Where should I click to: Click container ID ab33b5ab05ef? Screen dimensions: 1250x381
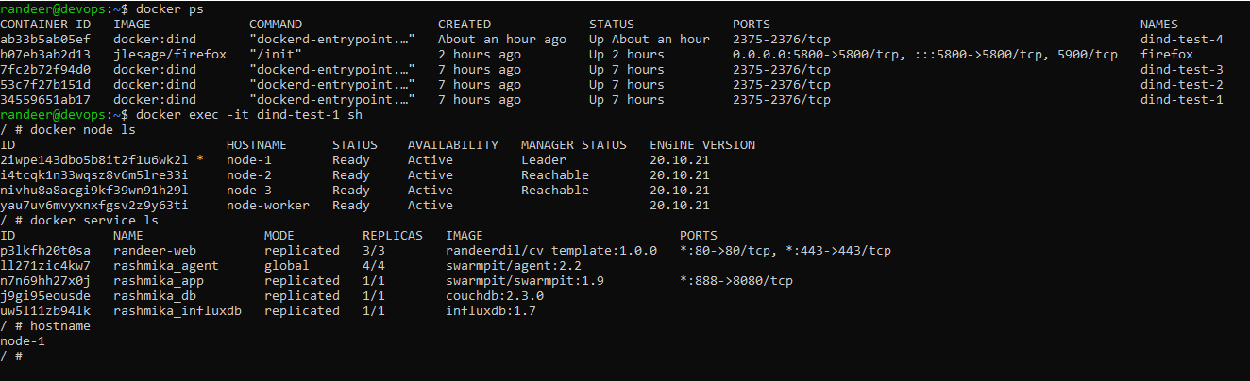pyautogui.click(x=45, y=40)
